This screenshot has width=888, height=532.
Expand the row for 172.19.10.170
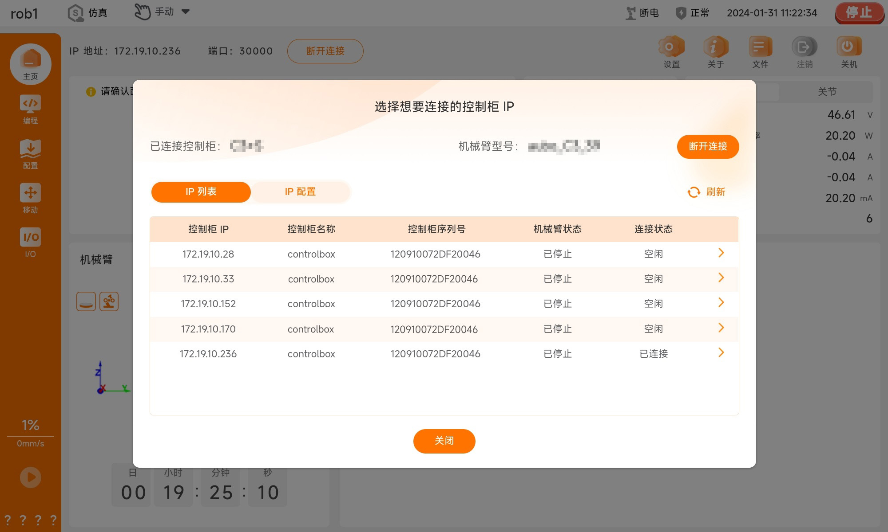click(x=721, y=328)
